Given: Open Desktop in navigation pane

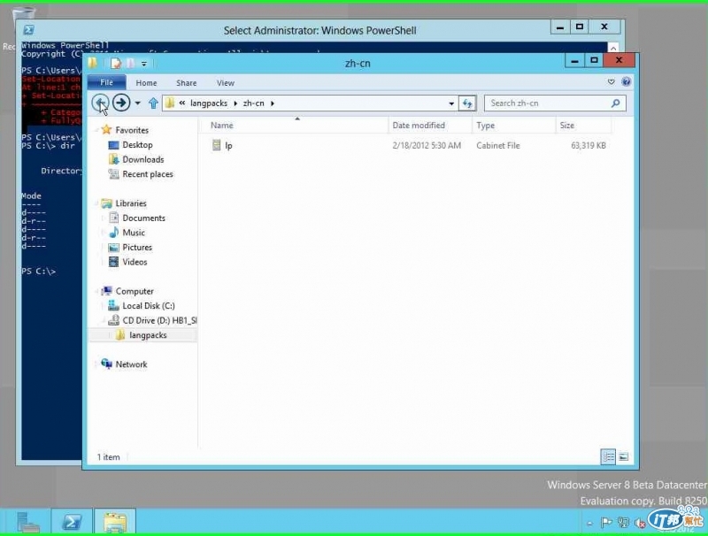Looking at the screenshot, I should click(137, 145).
